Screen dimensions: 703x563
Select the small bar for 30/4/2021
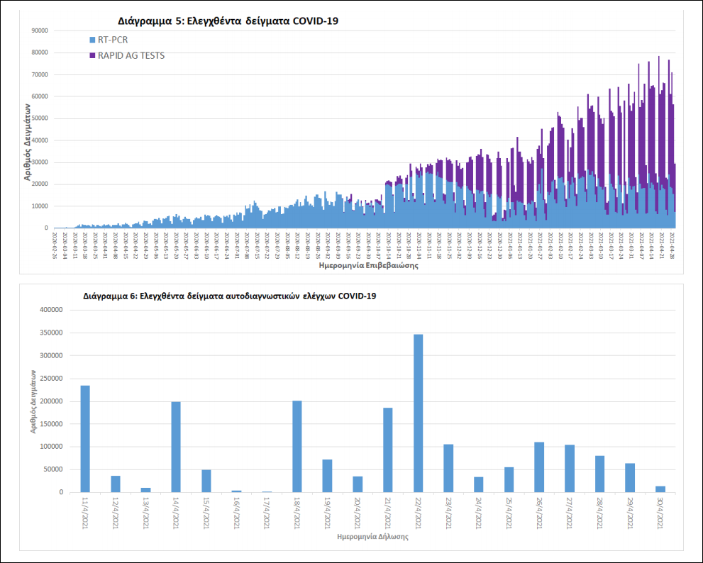tap(660, 489)
